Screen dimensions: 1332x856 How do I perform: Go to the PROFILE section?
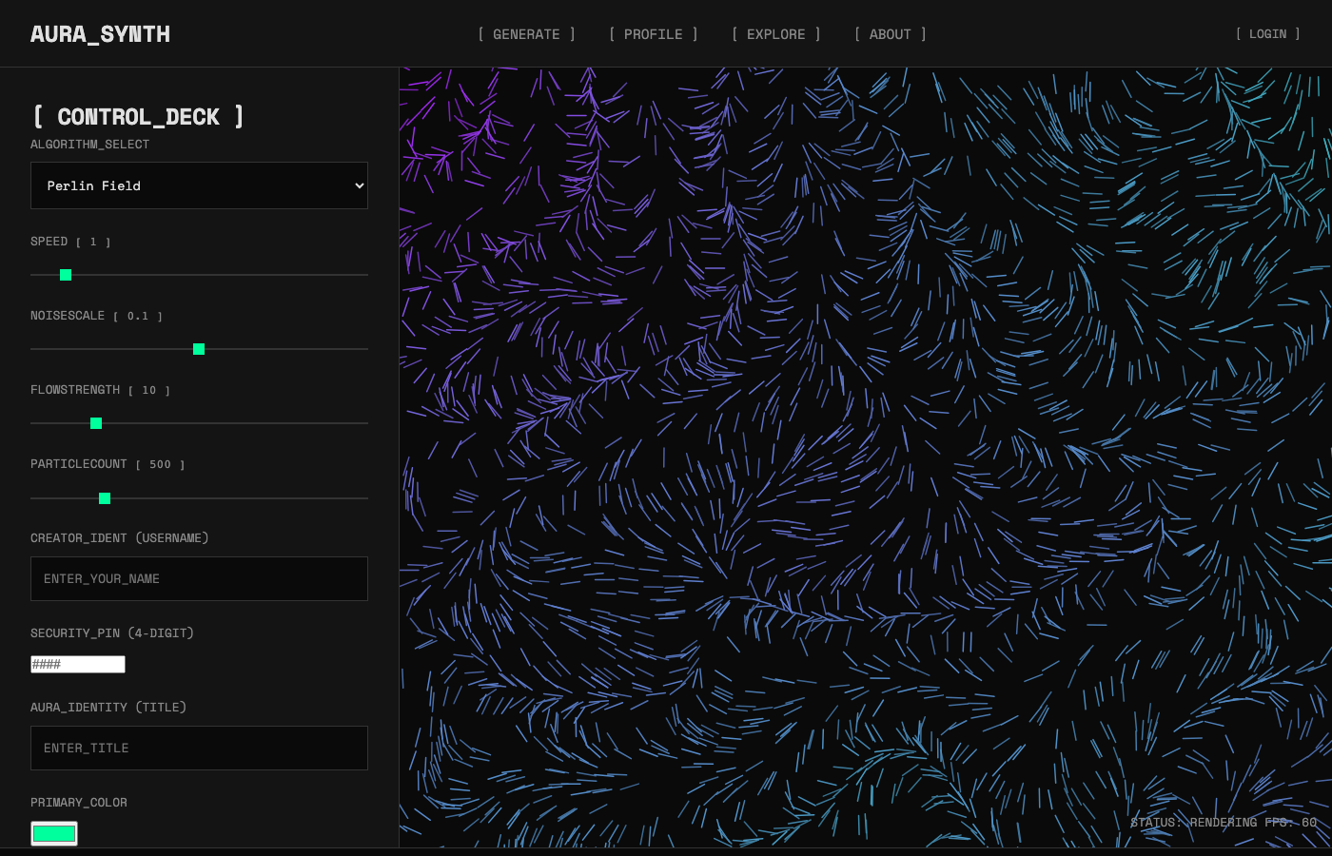[654, 34]
